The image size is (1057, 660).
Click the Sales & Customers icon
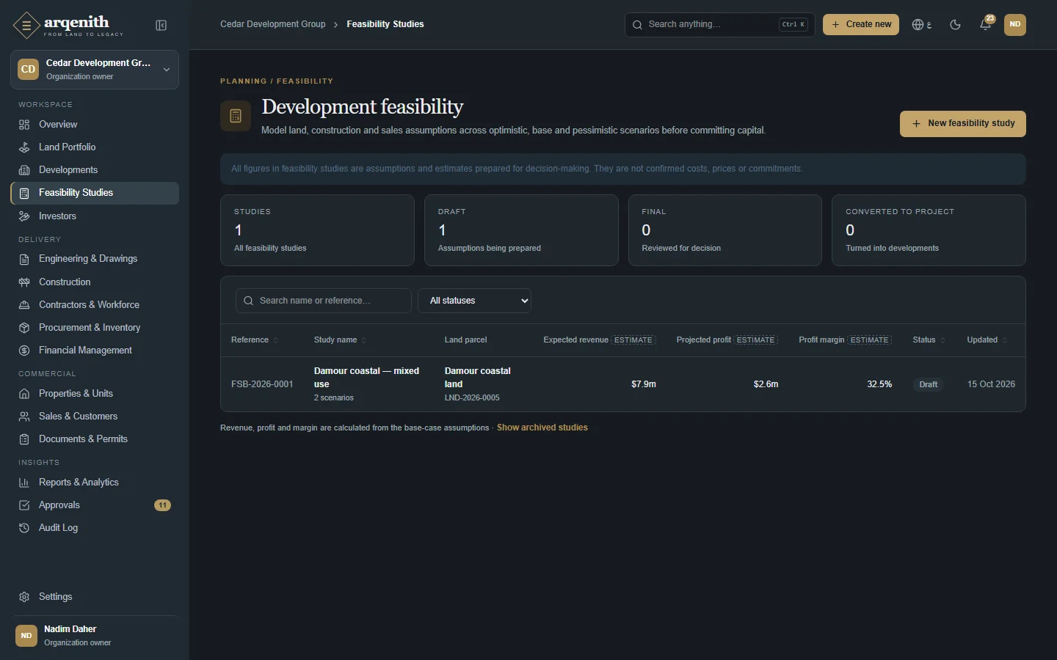pos(24,417)
